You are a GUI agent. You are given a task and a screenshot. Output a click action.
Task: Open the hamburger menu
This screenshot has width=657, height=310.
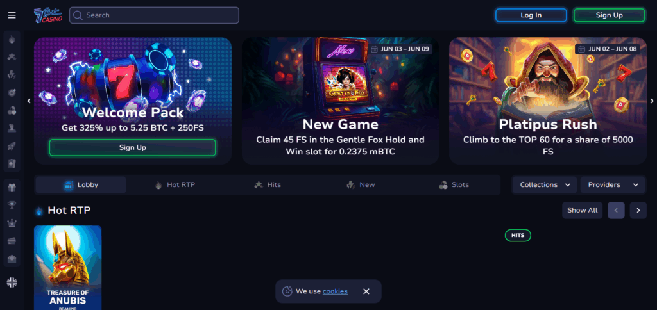tap(12, 15)
